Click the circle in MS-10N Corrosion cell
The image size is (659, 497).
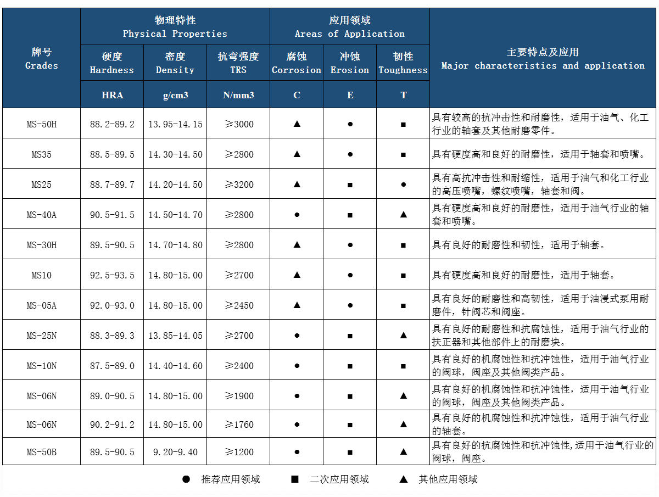[297, 366]
